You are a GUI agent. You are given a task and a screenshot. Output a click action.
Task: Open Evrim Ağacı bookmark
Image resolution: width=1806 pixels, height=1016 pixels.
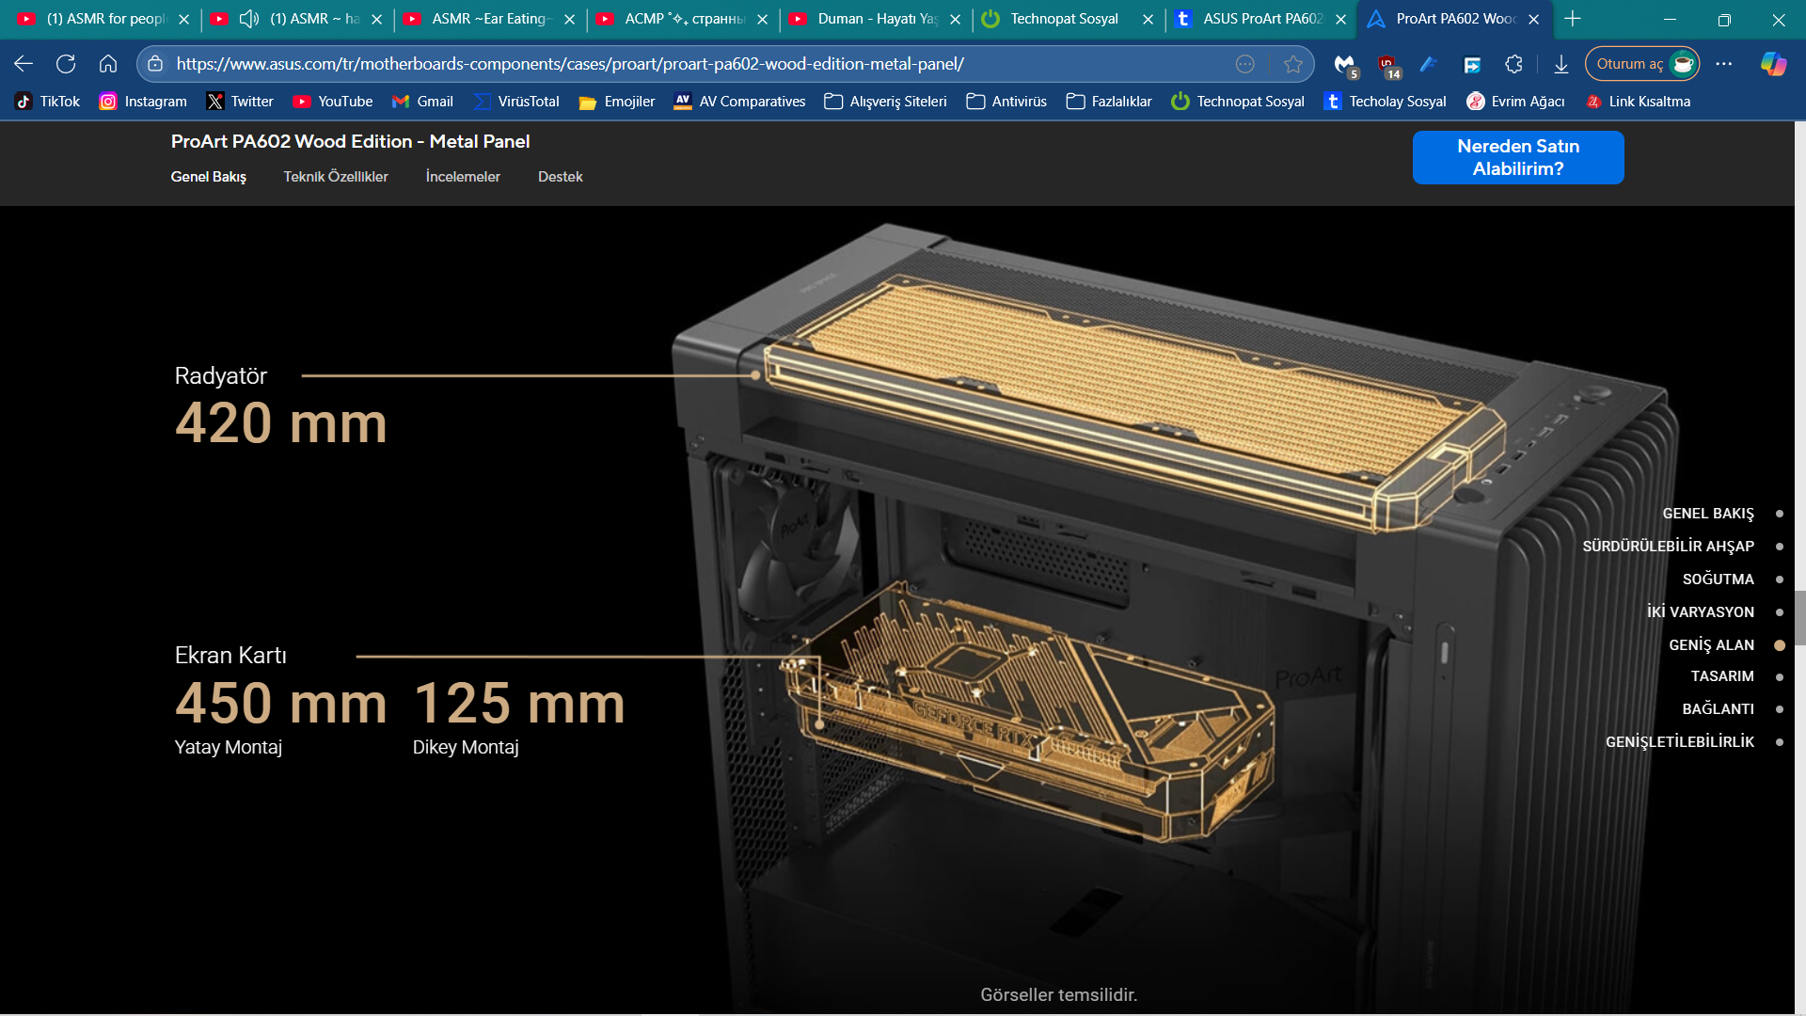[1515, 102]
